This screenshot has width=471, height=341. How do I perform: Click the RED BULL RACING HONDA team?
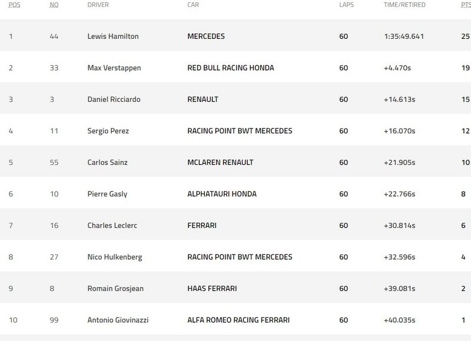point(230,68)
